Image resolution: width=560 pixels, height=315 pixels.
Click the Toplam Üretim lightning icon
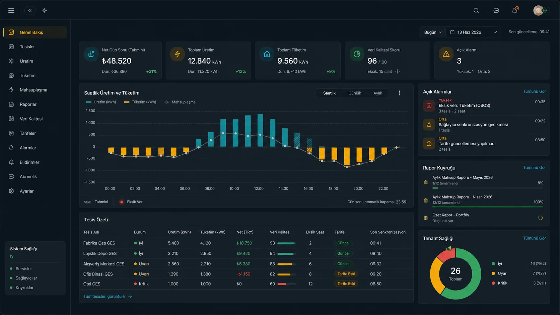pos(178,54)
